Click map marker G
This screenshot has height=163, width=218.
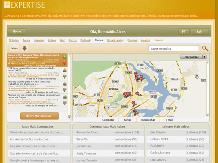tap(137, 93)
